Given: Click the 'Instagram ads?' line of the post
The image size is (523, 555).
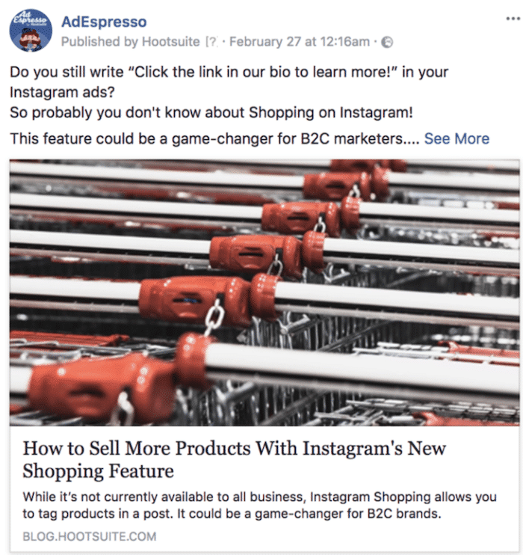Looking at the screenshot, I should (62, 93).
